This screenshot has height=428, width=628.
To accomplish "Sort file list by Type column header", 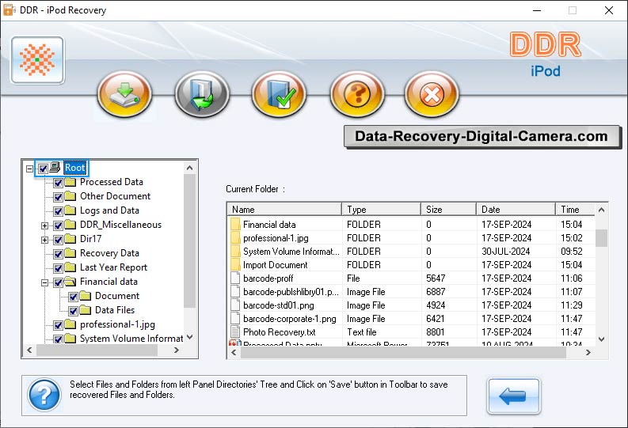I will click(381, 209).
